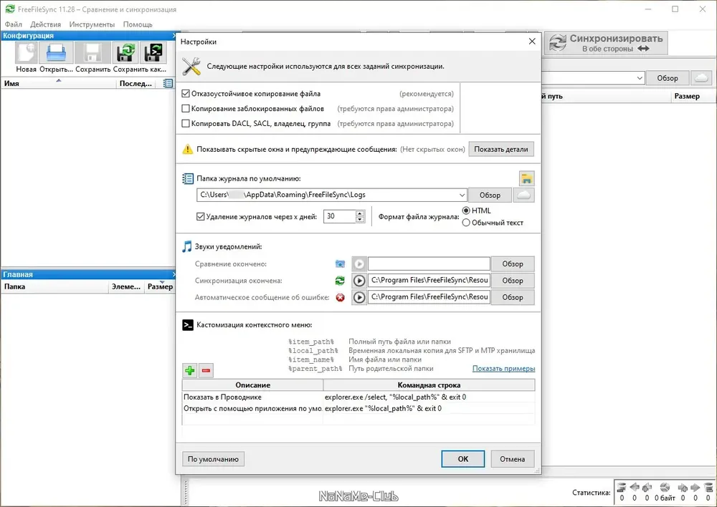Viewport: 717px width, 507px height.
Task: Click the red error icon by Автоматическое сообщение
Action: (x=340, y=297)
